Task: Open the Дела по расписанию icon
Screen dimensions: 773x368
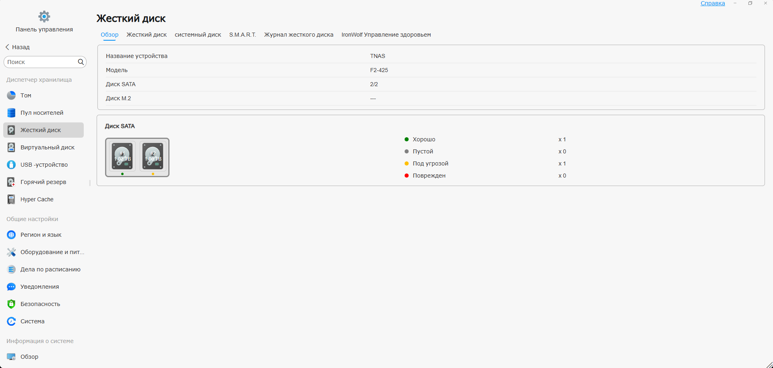Action: (x=11, y=269)
